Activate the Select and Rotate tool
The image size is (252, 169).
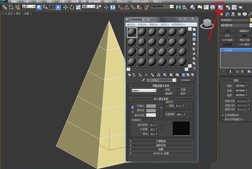point(72,7)
